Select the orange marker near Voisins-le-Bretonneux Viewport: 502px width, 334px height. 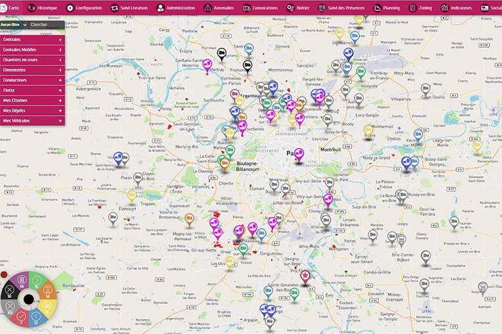tap(189, 220)
